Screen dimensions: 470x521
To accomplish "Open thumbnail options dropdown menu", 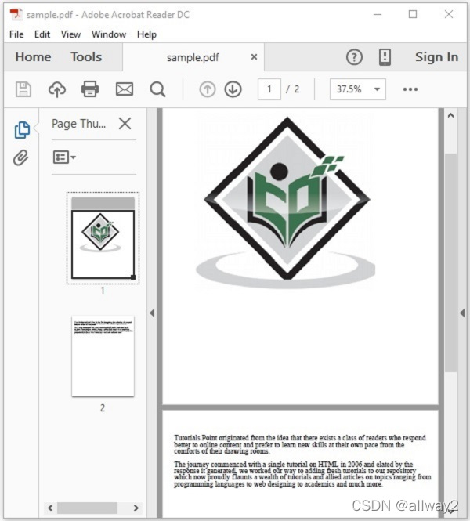I will [64, 157].
